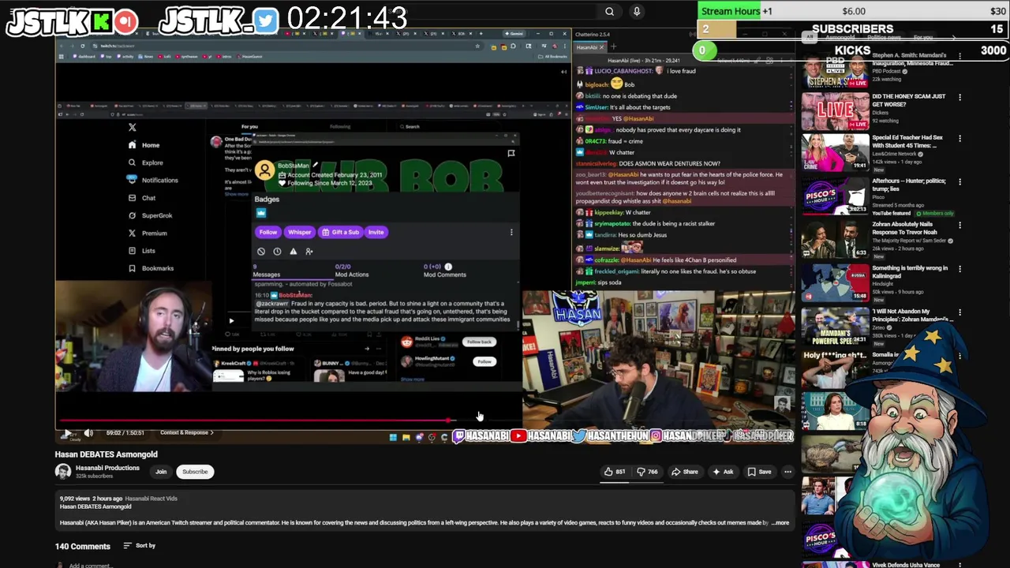The height and width of the screenshot is (568, 1010).
Task: Open options for DID THE HONEY SCAM video
Action: click(959, 97)
